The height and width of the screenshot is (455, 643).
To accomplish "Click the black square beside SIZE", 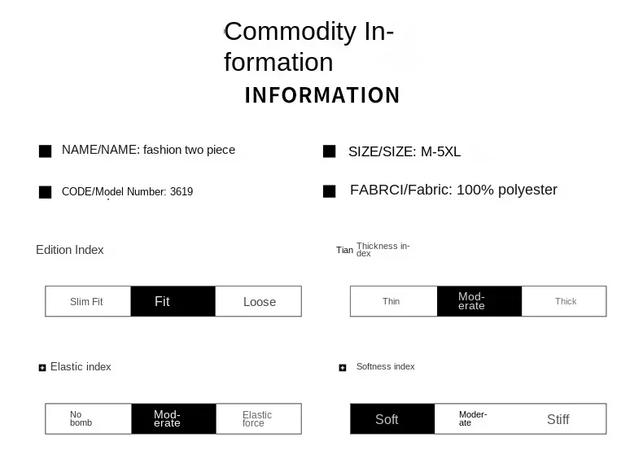I will (x=330, y=151).
